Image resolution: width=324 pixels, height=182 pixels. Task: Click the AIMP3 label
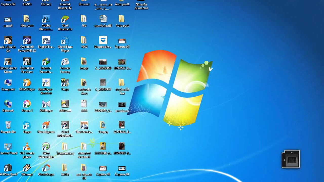(27, 4)
